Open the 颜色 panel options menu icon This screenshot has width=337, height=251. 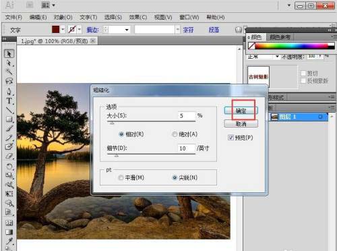click(334, 36)
